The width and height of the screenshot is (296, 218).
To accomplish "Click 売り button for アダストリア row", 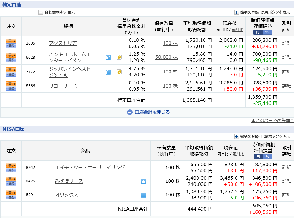I will (11, 45).
